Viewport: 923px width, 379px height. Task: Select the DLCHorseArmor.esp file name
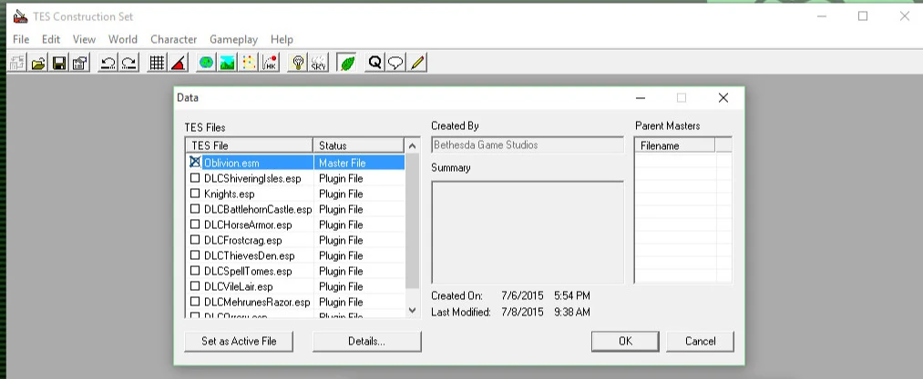(x=248, y=224)
